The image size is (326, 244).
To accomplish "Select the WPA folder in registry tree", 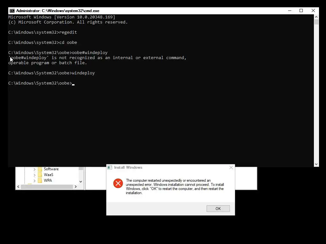I will coord(48,180).
